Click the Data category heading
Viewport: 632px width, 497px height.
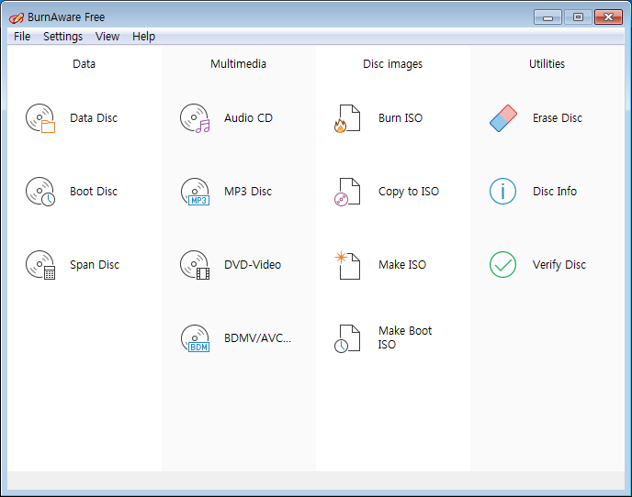coord(84,64)
